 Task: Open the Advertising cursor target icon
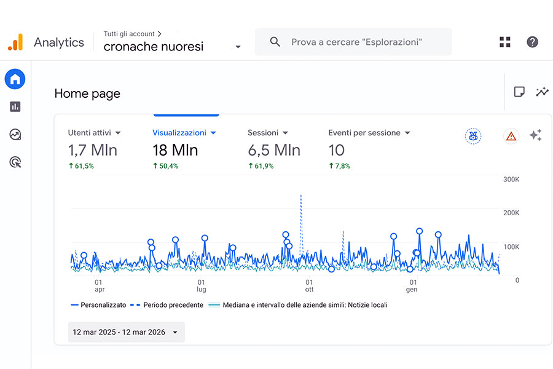point(15,162)
